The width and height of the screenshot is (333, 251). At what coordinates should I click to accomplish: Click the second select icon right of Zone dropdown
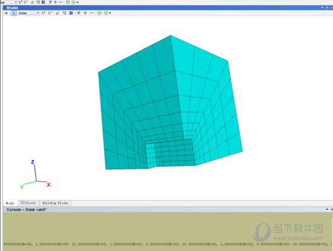50,13
